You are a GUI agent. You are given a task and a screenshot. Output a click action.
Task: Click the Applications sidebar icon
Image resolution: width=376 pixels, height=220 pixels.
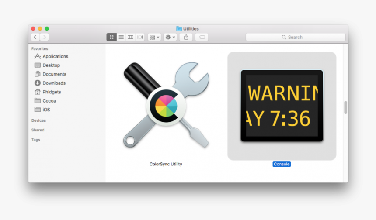[x=38, y=56]
